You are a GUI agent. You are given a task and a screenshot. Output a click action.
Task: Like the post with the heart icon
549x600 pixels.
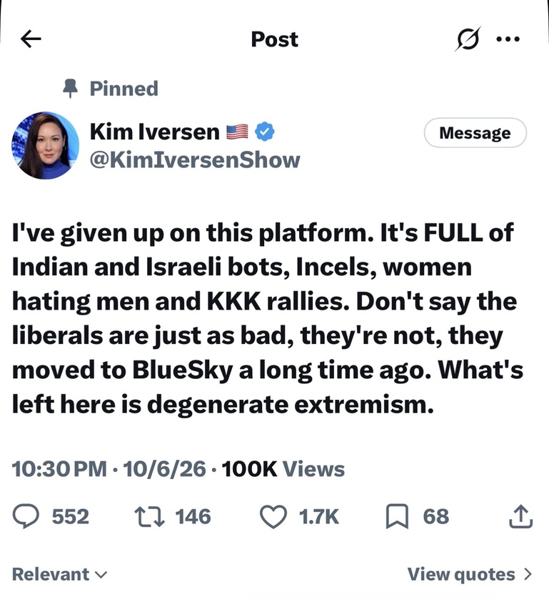273,516
